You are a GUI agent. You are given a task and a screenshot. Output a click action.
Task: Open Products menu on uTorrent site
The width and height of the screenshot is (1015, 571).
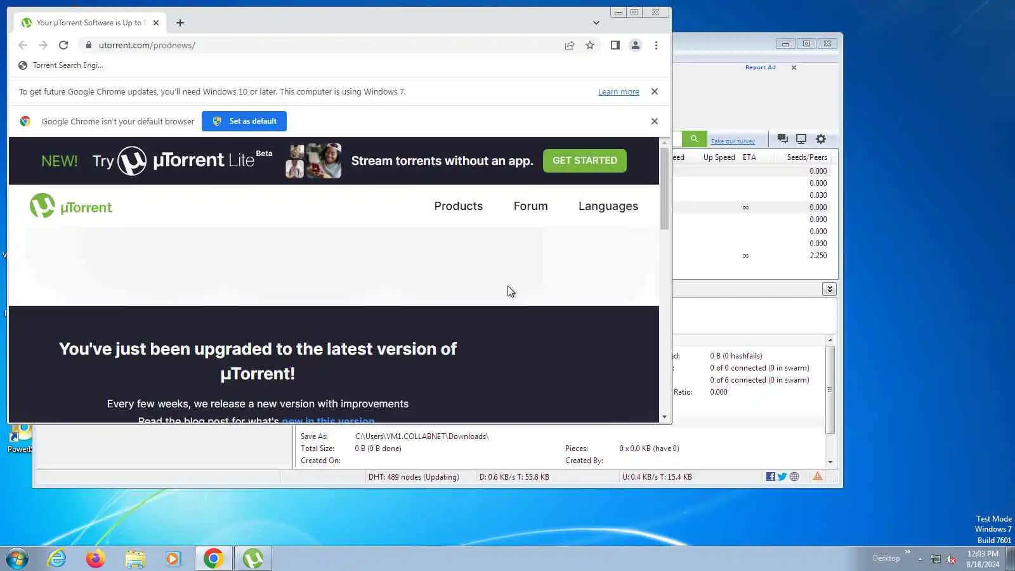click(459, 206)
